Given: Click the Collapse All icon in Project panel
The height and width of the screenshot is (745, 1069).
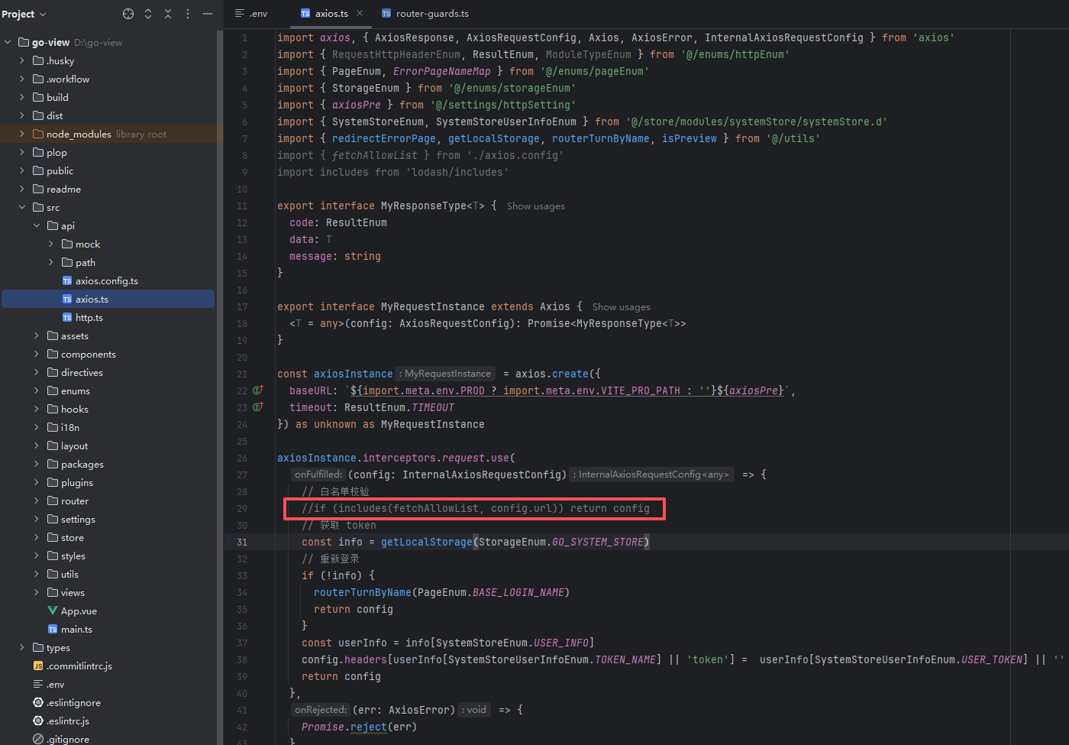Looking at the screenshot, I should click(168, 14).
